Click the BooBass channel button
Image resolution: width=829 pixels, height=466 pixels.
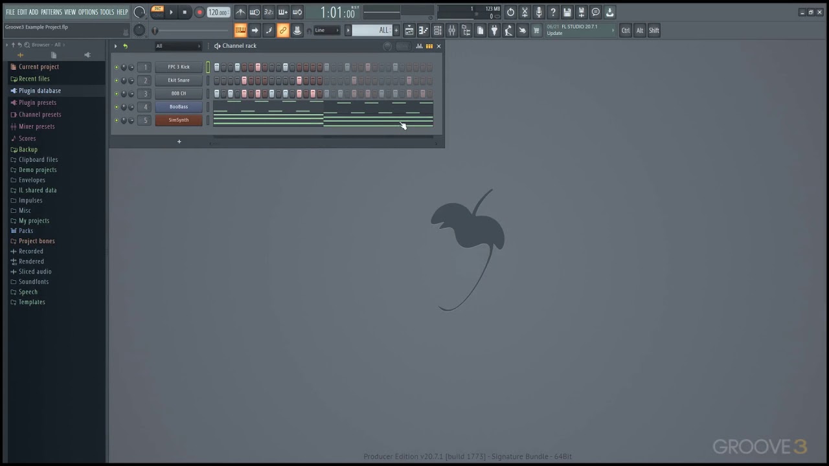click(179, 107)
